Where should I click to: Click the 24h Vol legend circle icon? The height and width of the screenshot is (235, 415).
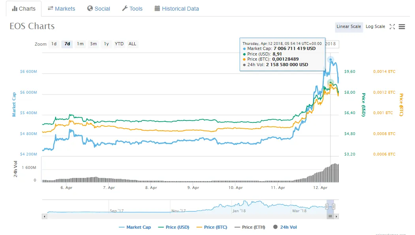275,227
